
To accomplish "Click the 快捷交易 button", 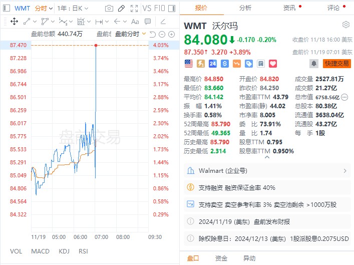I will pos(337,64).
